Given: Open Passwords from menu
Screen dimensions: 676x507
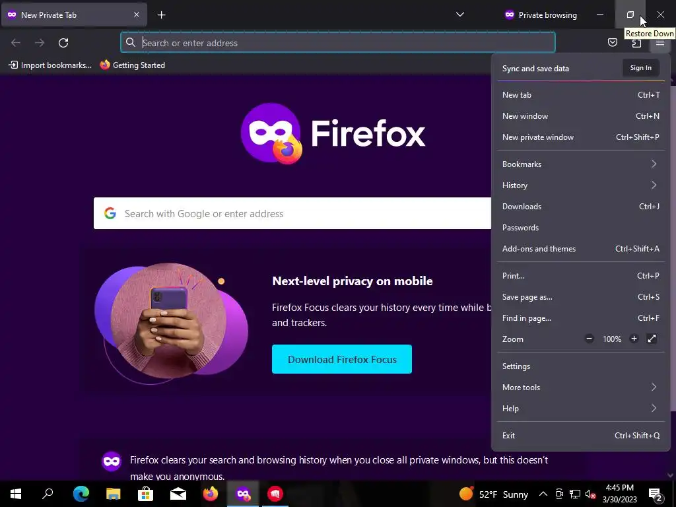Looking at the screenshot, I should pos(581,228).
